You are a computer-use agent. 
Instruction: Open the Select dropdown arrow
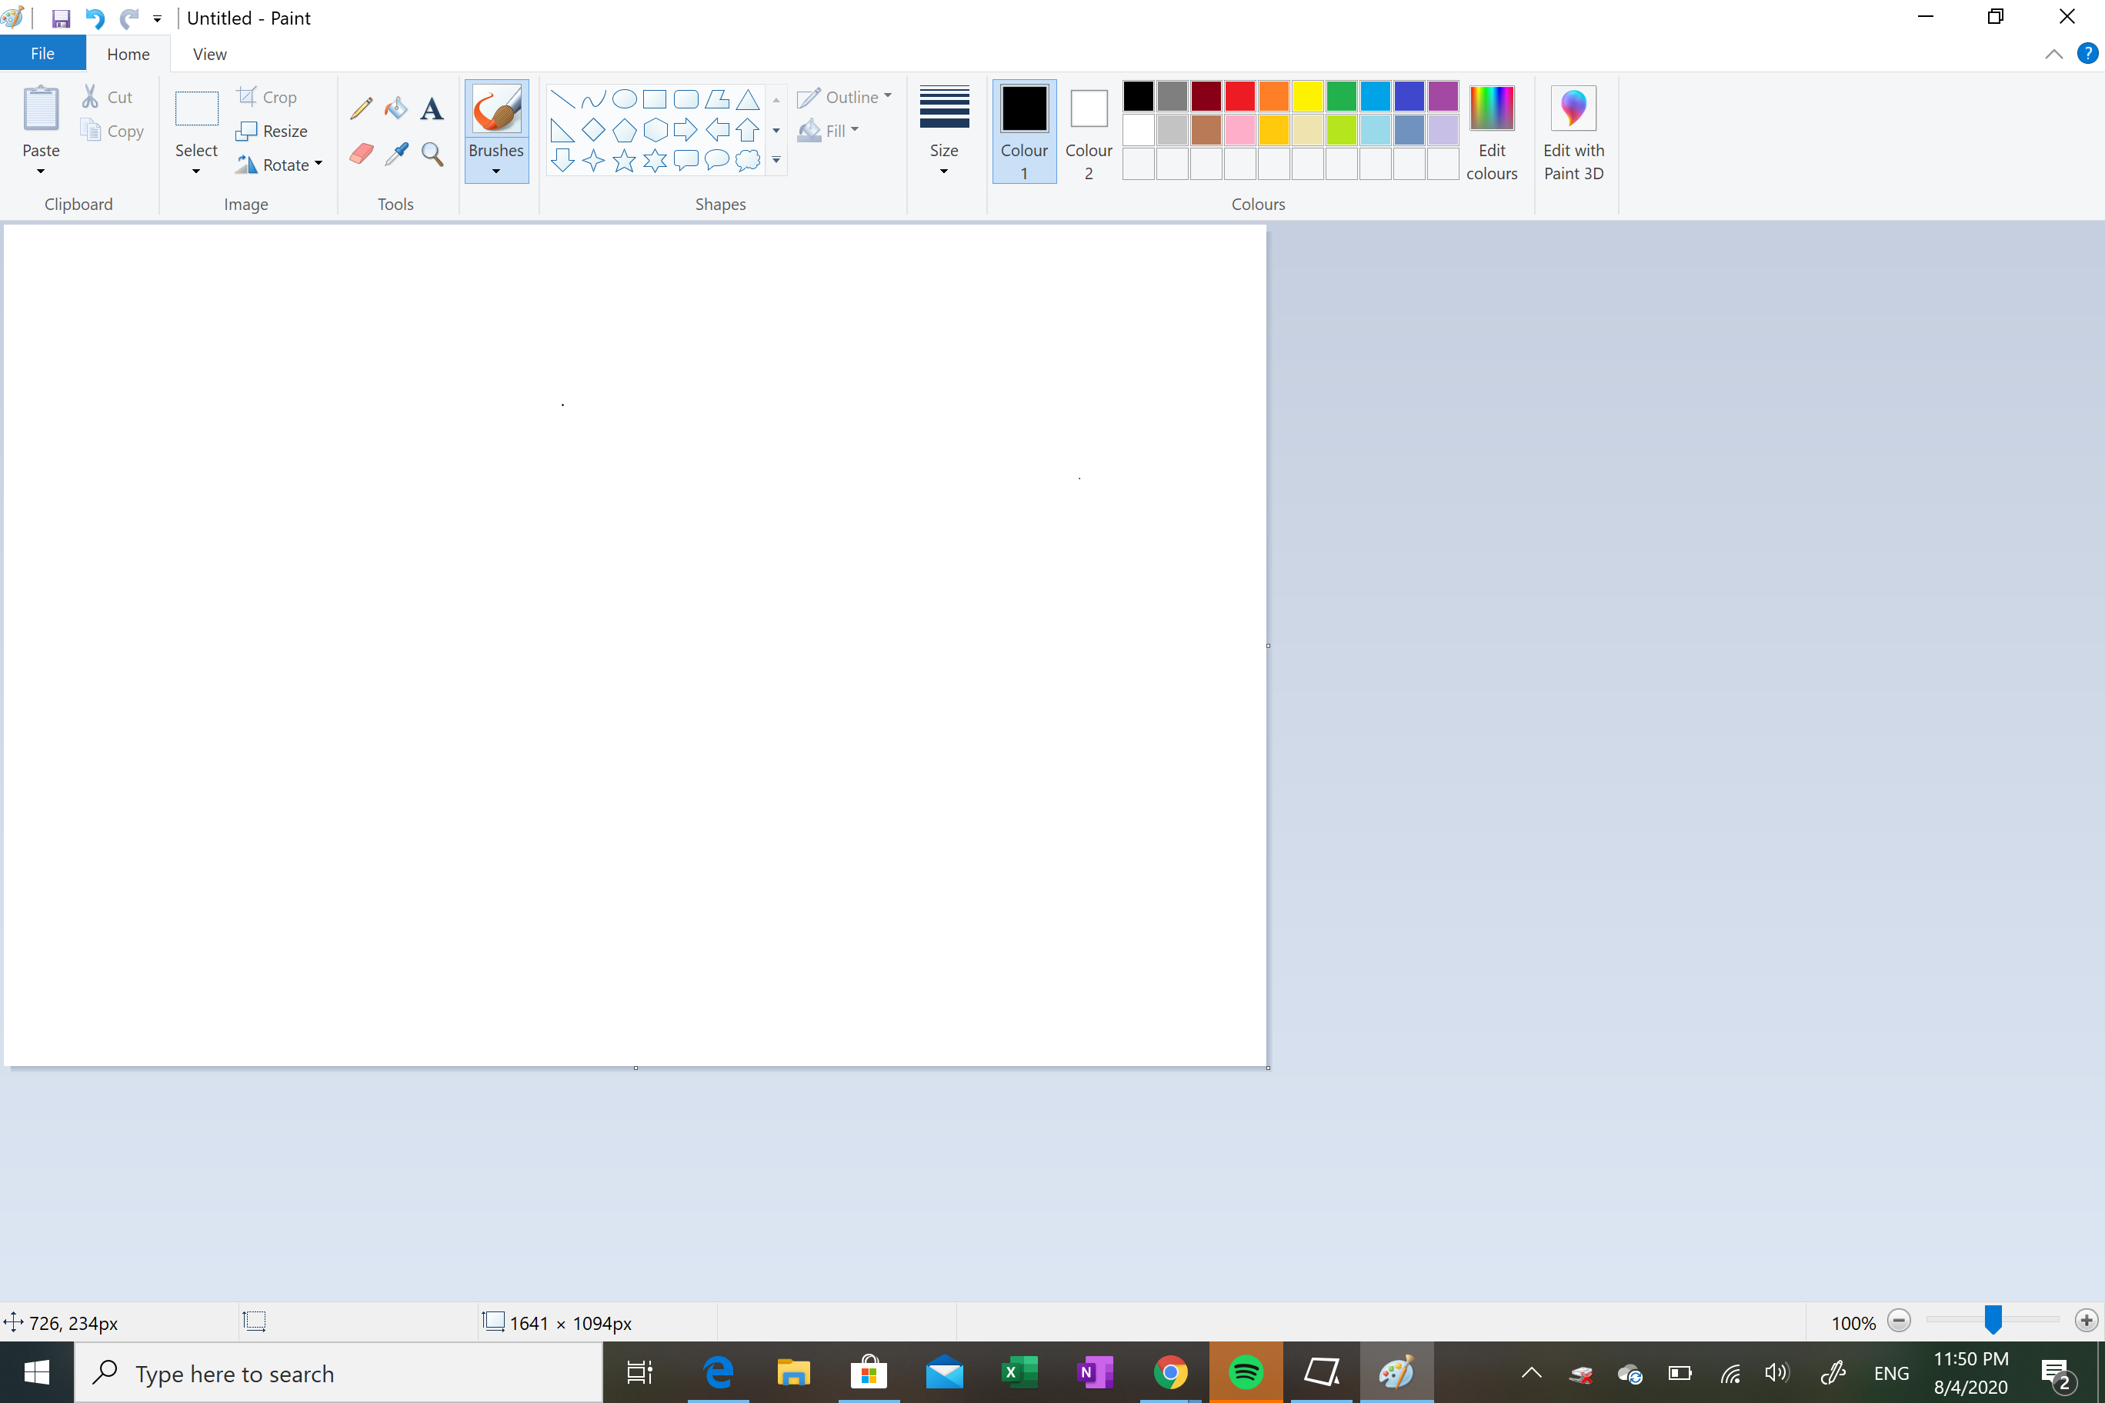[196, 171]
